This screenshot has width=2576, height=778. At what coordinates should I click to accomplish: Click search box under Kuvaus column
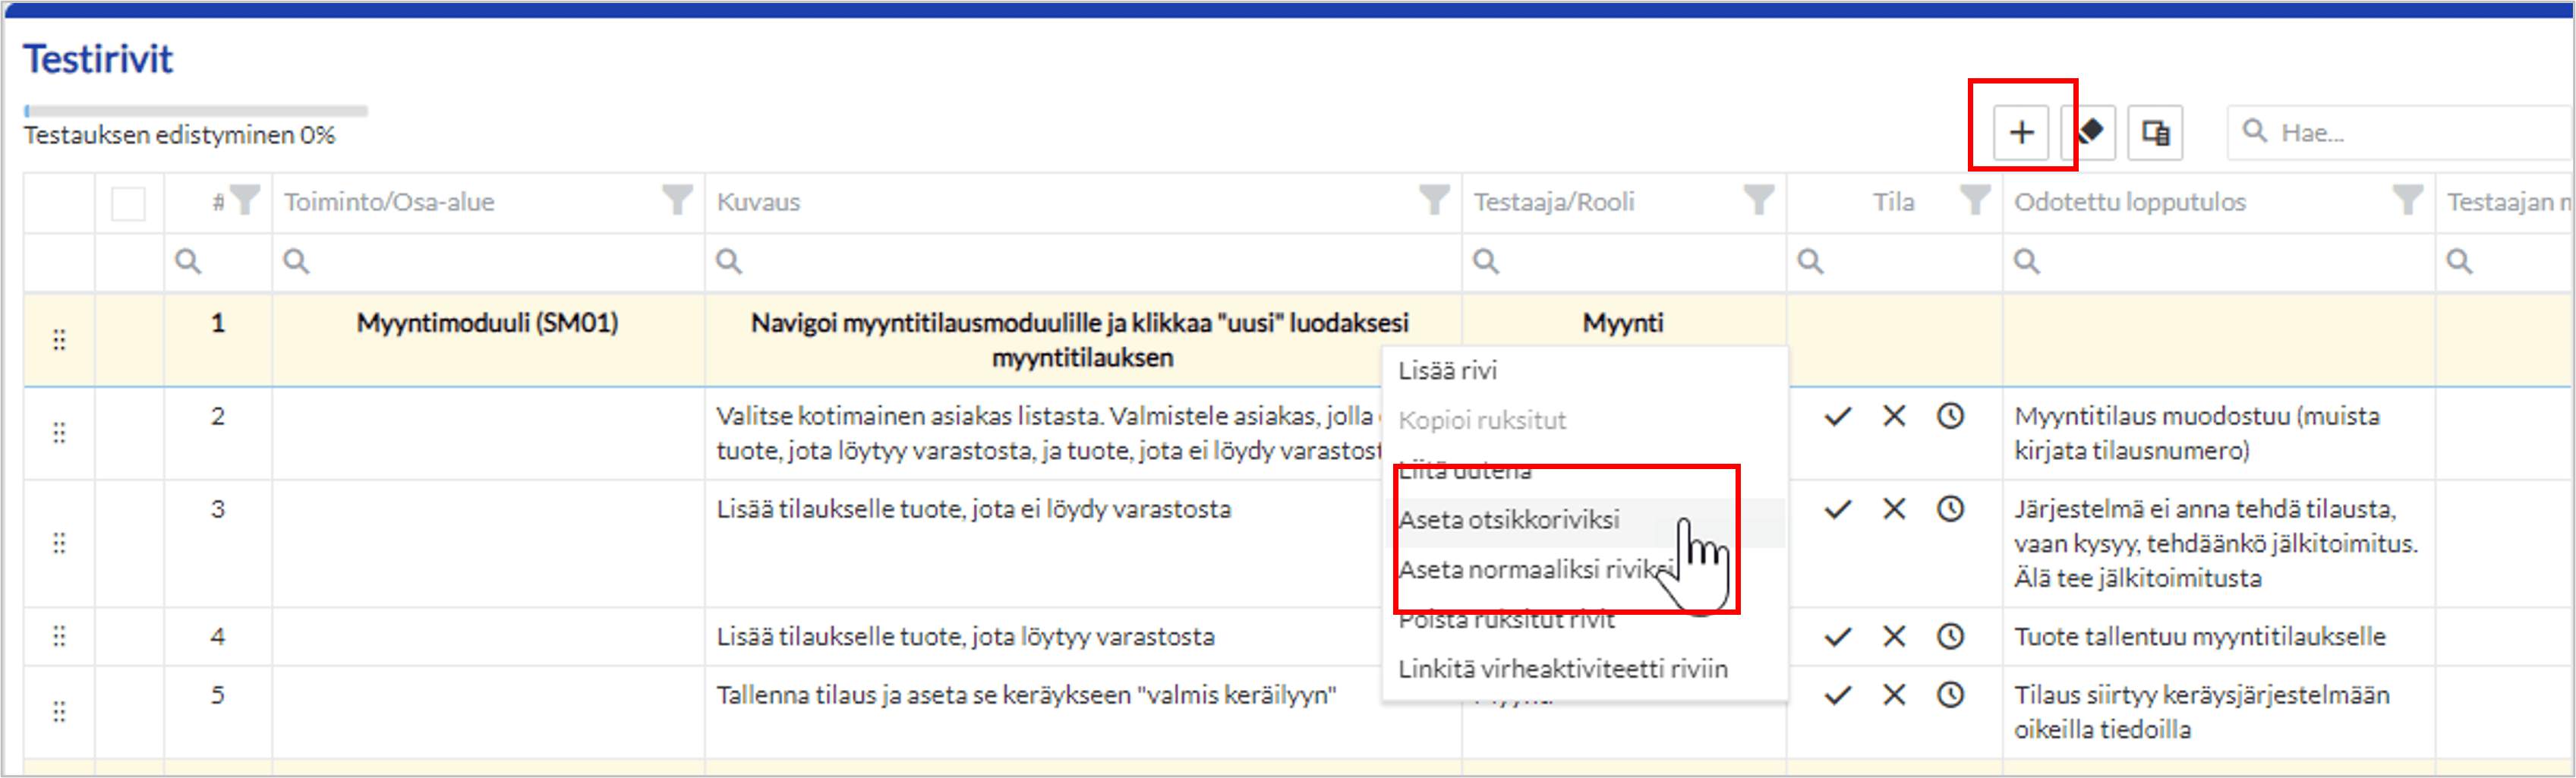coord(1083,262)
